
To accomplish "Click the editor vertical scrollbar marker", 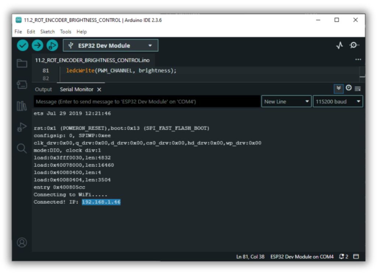I will click(362, 77).
